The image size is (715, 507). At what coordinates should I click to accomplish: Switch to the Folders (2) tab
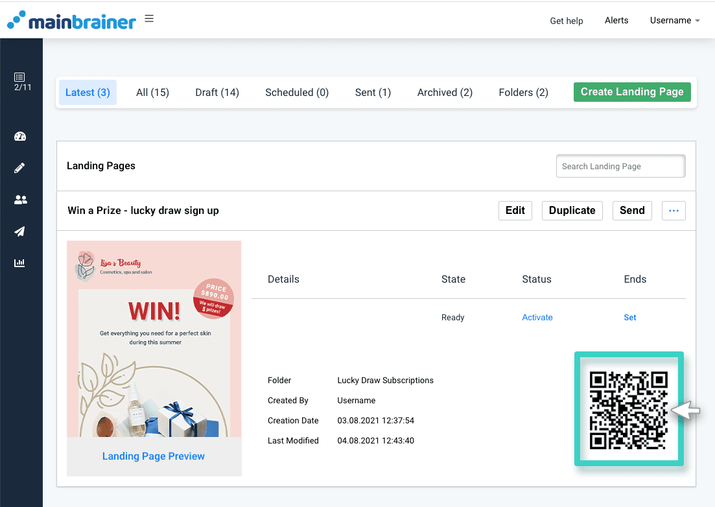click(524, 93)
